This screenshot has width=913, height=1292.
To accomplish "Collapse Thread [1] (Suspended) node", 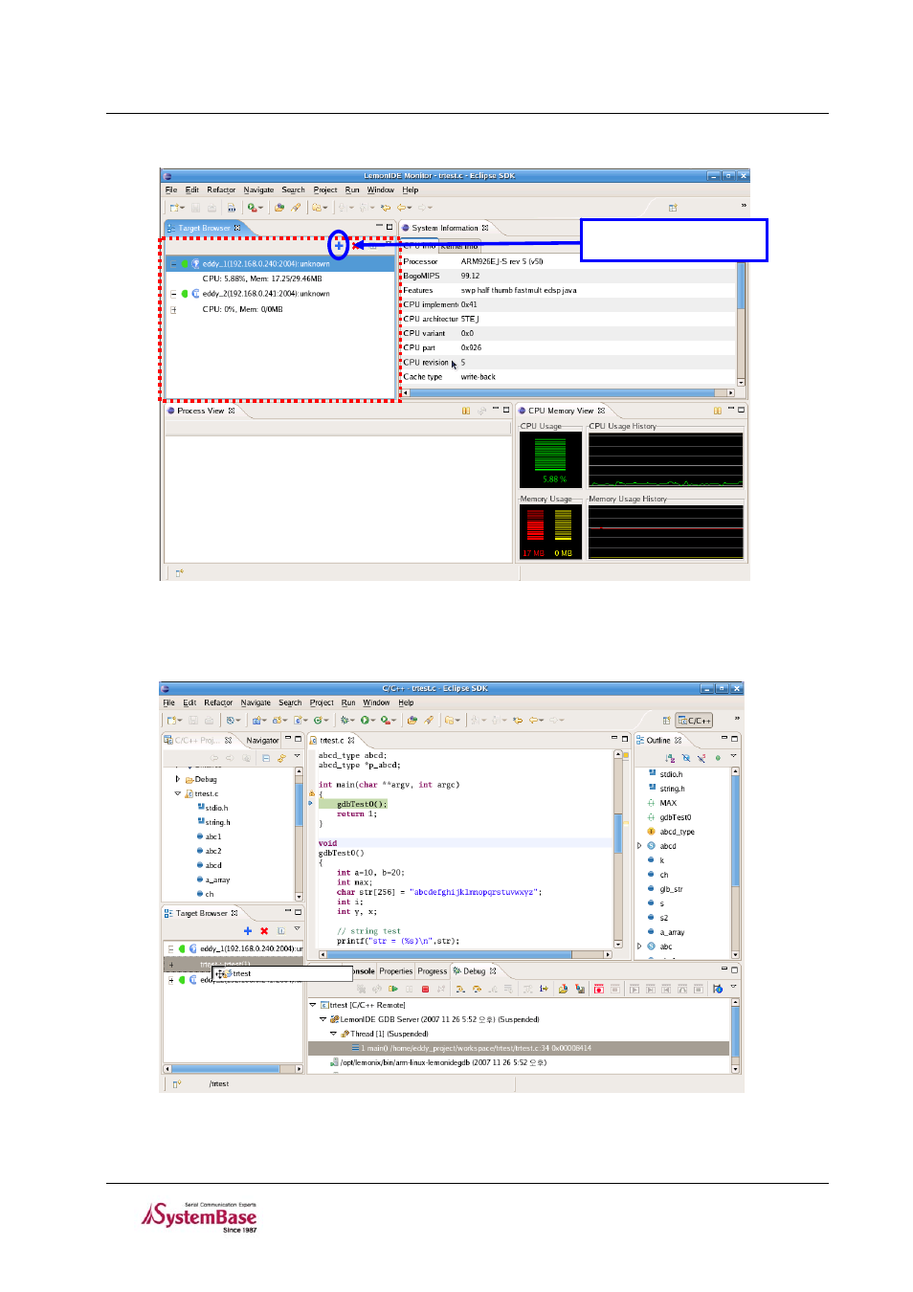I will (334, 1034).
